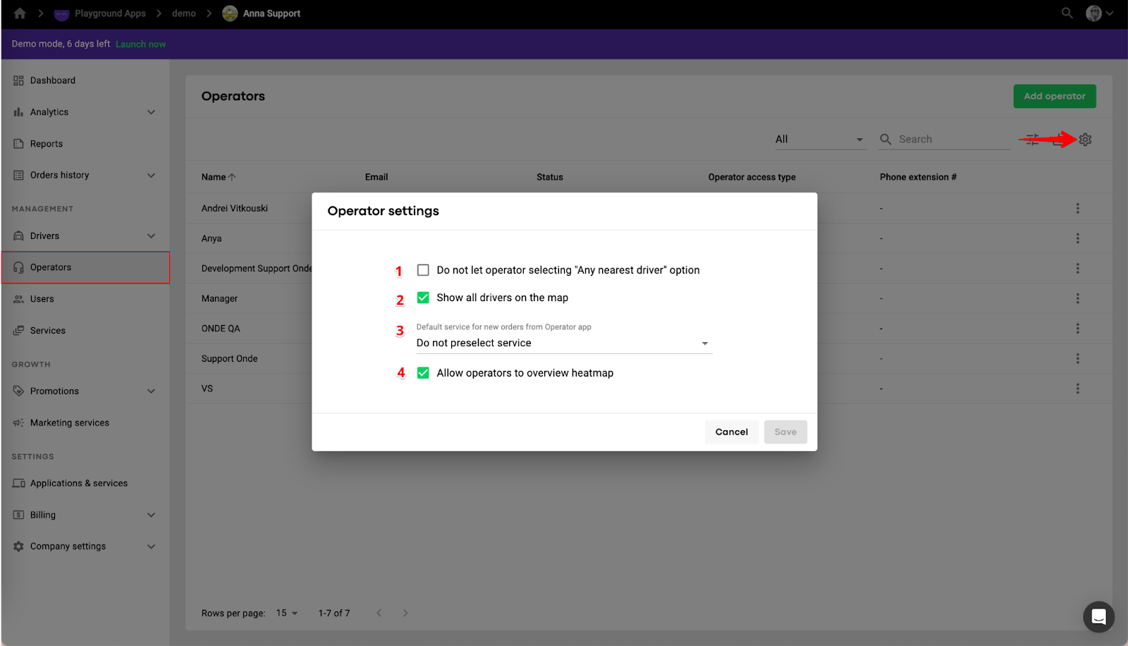The height and width of the screenshot is (646, 1128).
Task: Select Operators in the sidebar
Action: tap(86, 267)
